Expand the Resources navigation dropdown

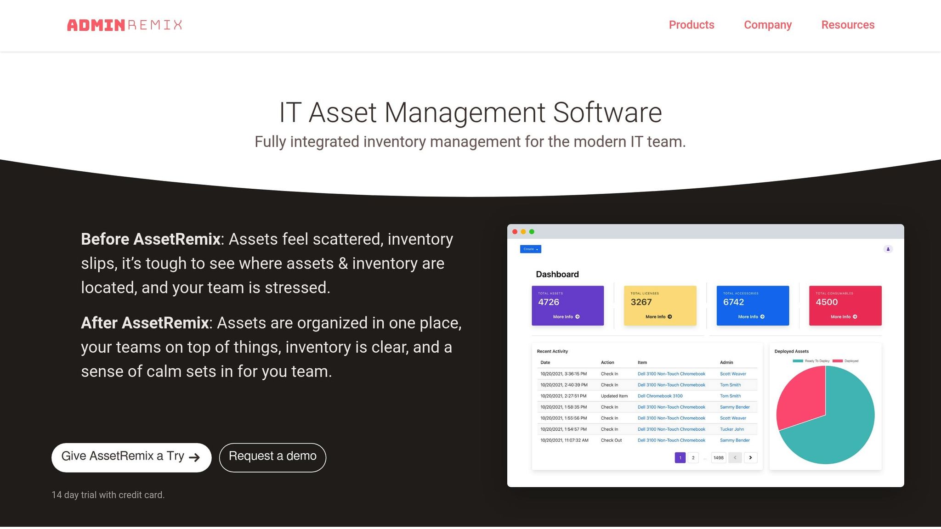tap(848, 25)
